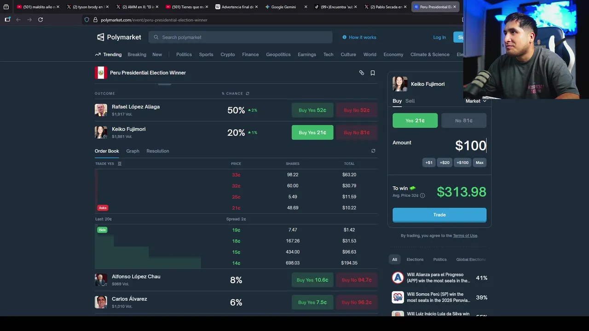The image size is (589, 331).
Task: Click browser reload button
Action: pos(40,20)
